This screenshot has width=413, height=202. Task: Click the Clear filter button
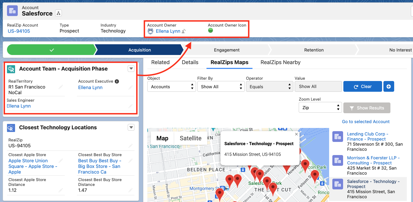coord(362,86)
